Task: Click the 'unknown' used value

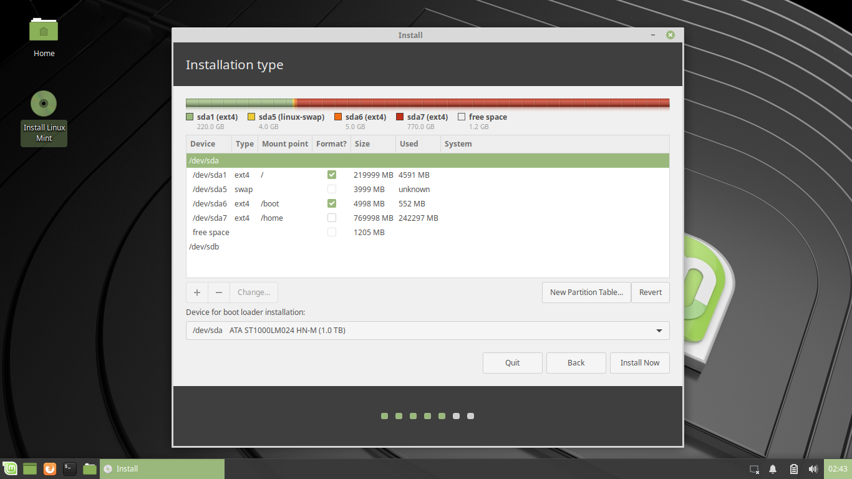Action: tap(414, 190)
